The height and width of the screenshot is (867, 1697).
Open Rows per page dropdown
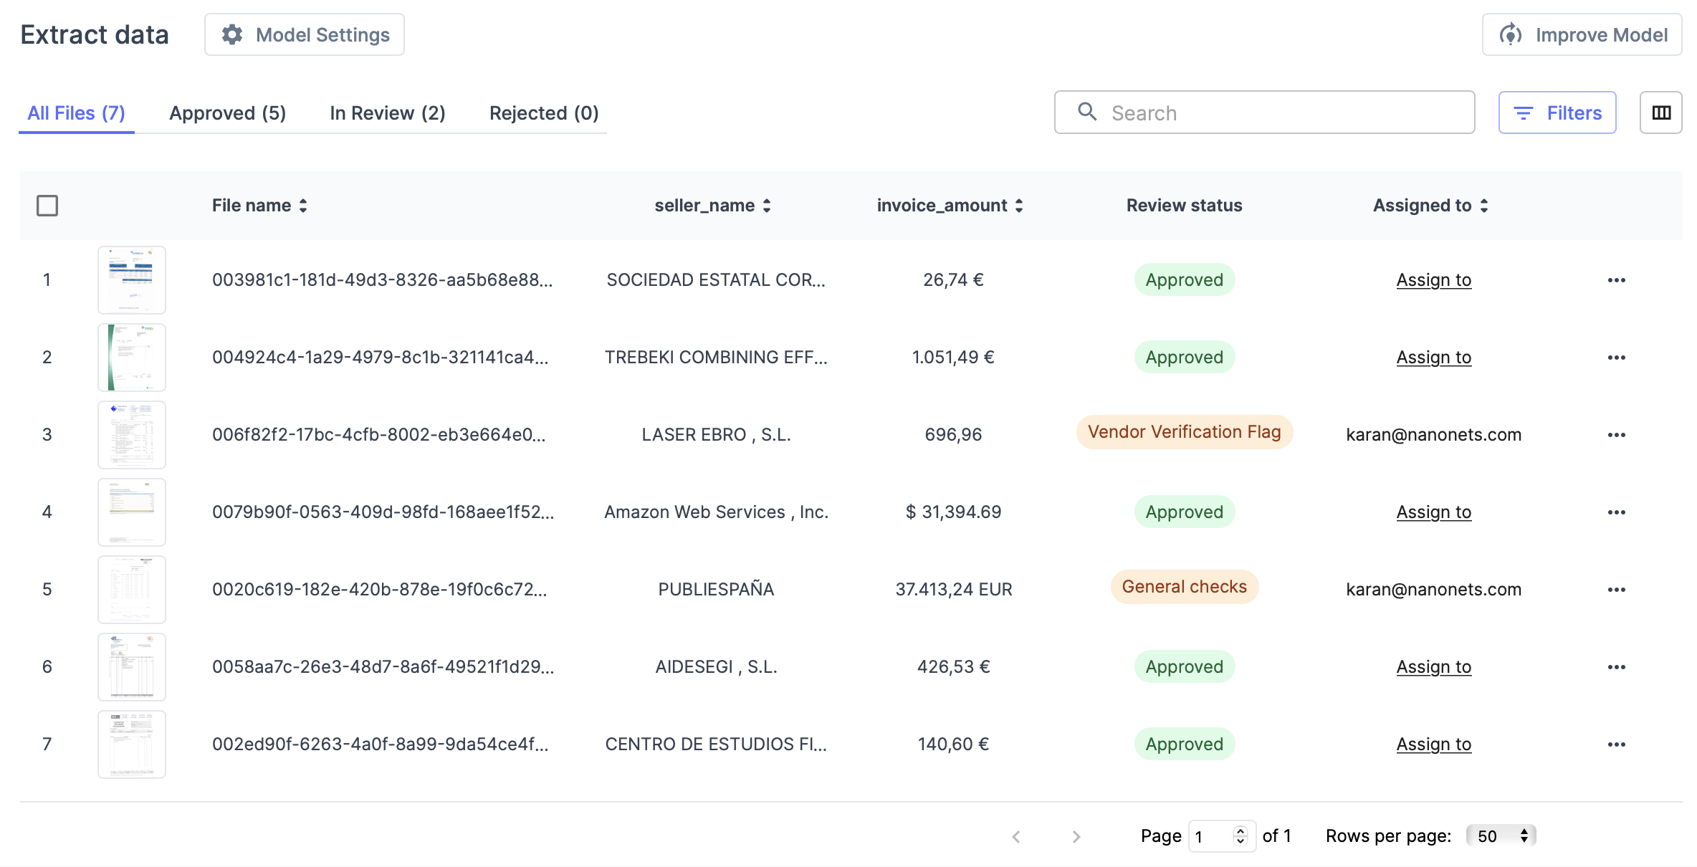[1501, 835]
